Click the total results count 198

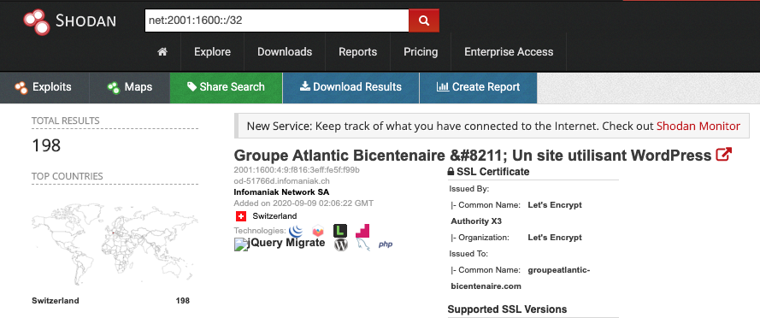pyautogui.click(x=46, y=145)
